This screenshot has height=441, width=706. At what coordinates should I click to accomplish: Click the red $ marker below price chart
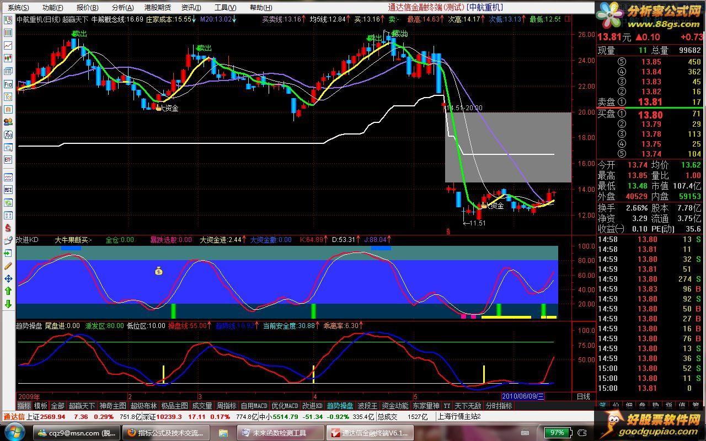448,232
